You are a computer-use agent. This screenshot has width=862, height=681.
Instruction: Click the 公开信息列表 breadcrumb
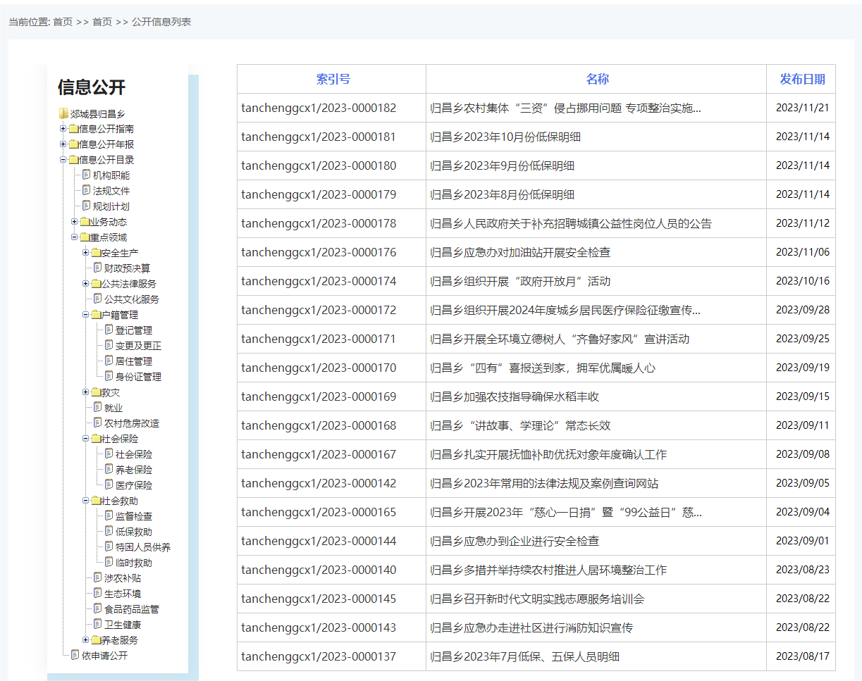tap(161, 22)
